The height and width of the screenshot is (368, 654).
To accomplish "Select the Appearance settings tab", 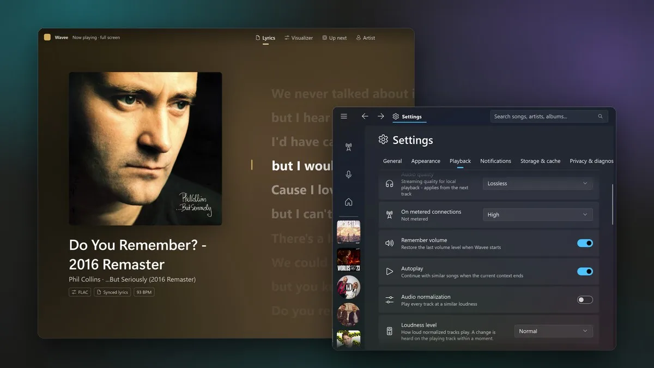I will [426, 161].
